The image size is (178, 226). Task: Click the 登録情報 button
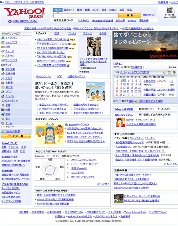click(172, 67)
